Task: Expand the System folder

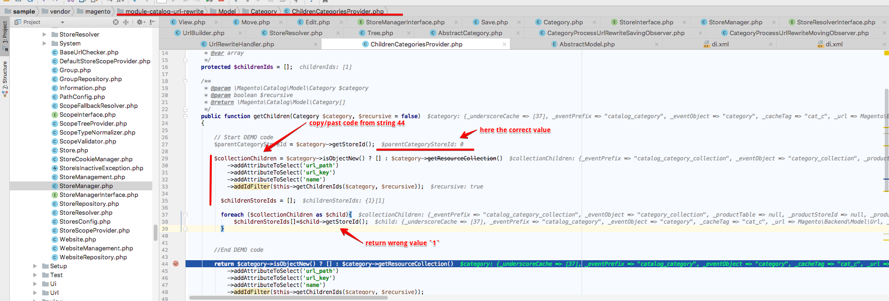Action: click(x=45, y=43)
